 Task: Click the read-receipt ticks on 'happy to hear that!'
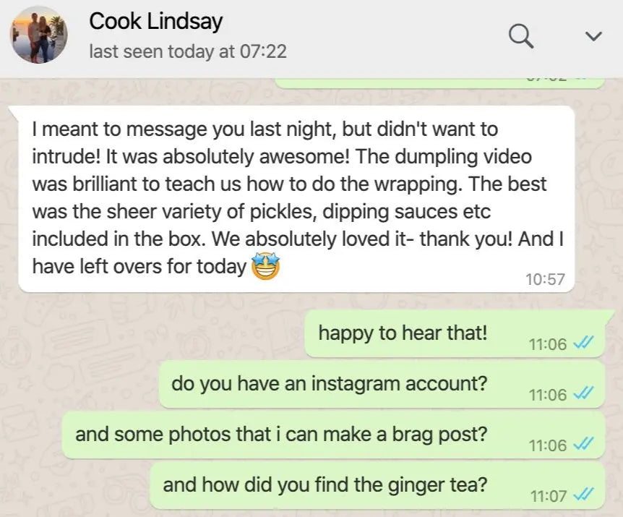coord(583,343)
